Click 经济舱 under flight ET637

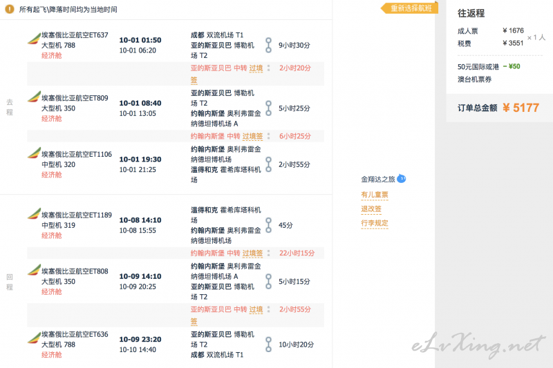[x=51, y=55]
